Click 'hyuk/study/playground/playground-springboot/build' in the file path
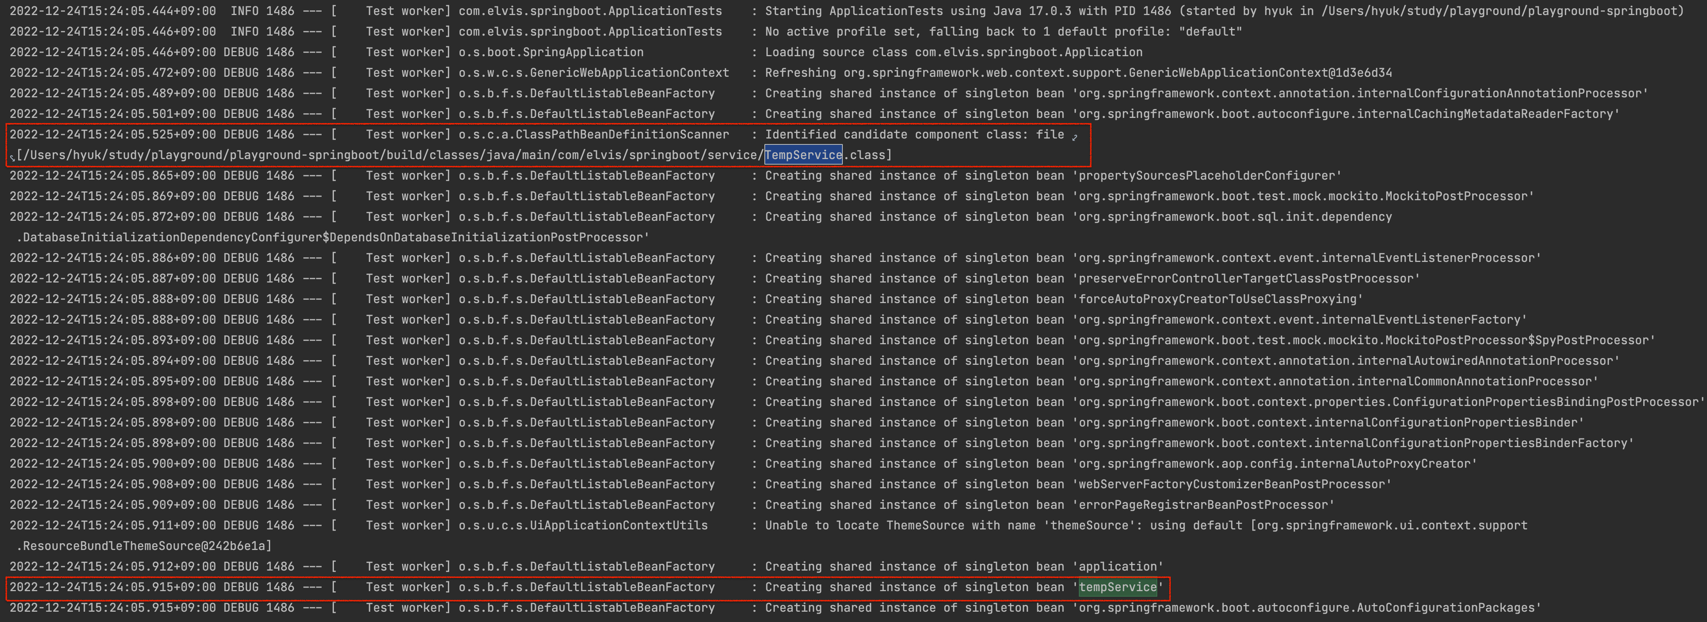This screenshot has height=622, width=1707. pyautogui.click(x=248, y=155)
